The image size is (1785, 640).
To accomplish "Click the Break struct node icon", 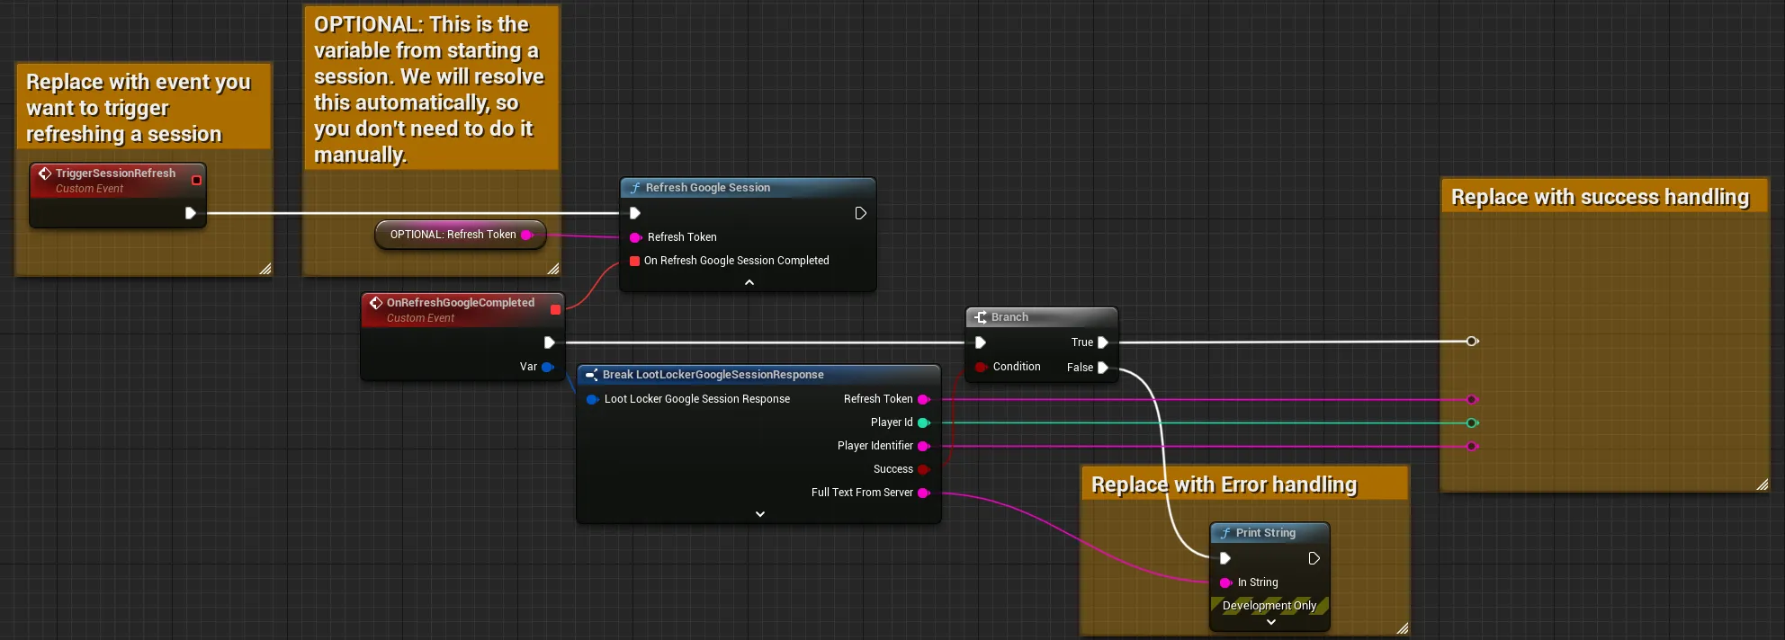I will [592, 375].
